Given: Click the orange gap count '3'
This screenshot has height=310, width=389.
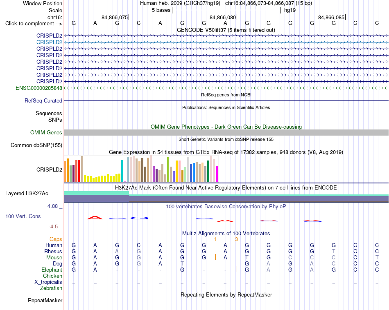Looking at the screenshot, I should [236, 239].
